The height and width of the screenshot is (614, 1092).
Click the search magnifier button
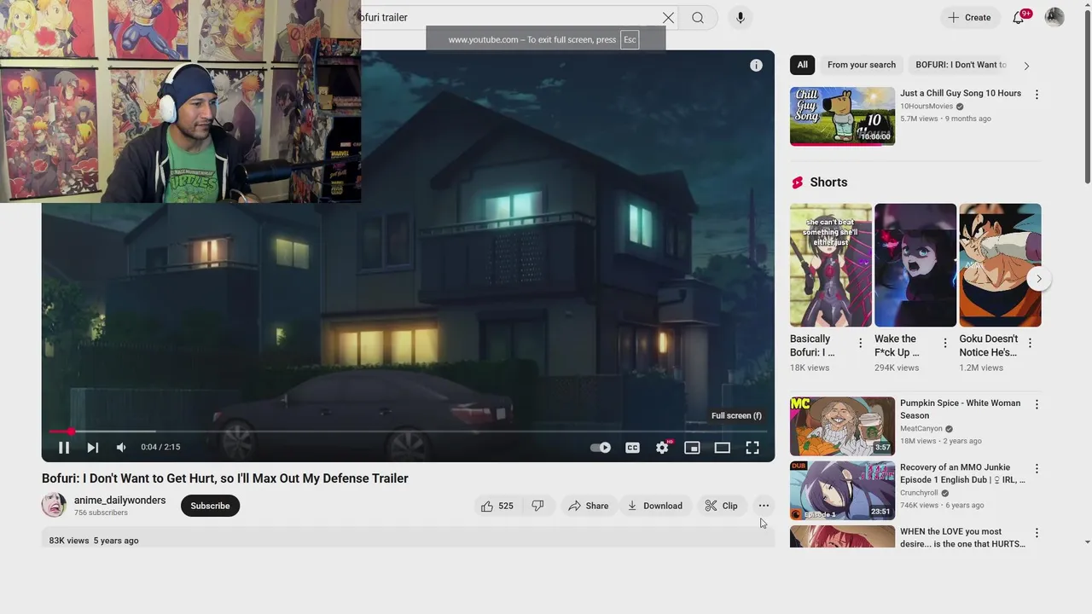tap(698, 17)
